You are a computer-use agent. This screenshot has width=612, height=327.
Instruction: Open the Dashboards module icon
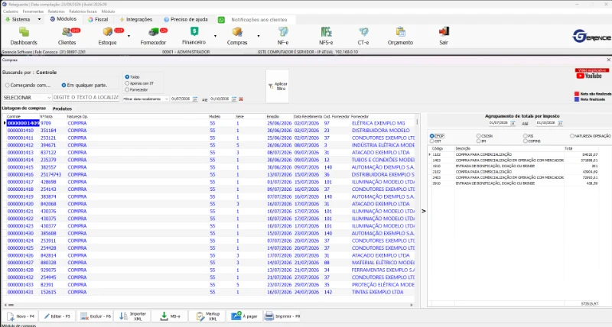[x=24, y=36]
